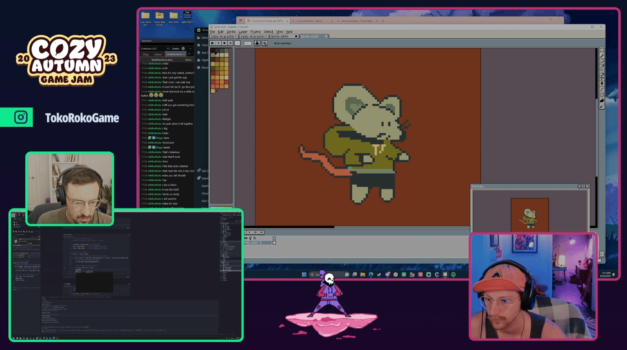
Task: Click the Preview window play button
Action: pyautogui.click(x=583, y=186)
